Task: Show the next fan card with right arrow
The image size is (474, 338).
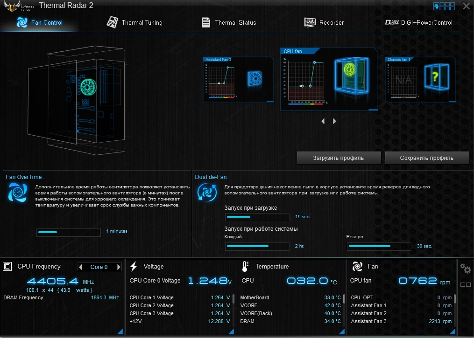Action: tap(334, 121)
